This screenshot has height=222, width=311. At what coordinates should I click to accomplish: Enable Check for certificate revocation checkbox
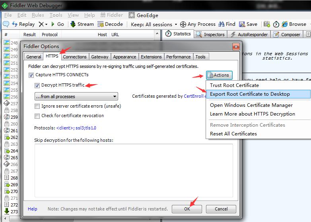pyautogui.click(x=37, y=116)
